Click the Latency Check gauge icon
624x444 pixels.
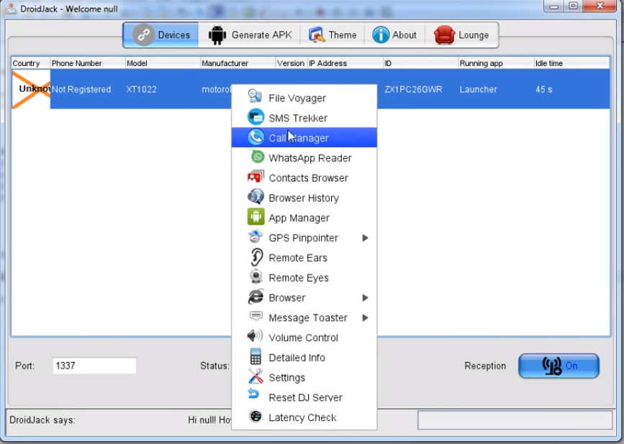256,416
